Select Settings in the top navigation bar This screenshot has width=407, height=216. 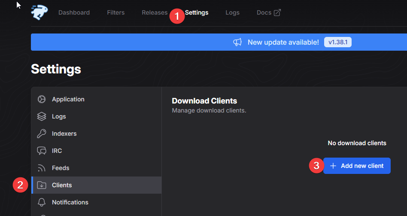[197, 12]
